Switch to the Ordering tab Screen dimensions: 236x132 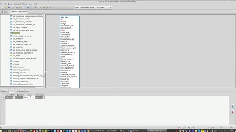20,91
